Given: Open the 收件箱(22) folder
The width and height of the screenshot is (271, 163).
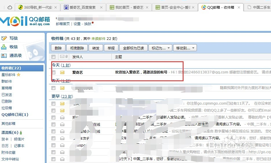Looking at the screenshot, I should (22, 68).
